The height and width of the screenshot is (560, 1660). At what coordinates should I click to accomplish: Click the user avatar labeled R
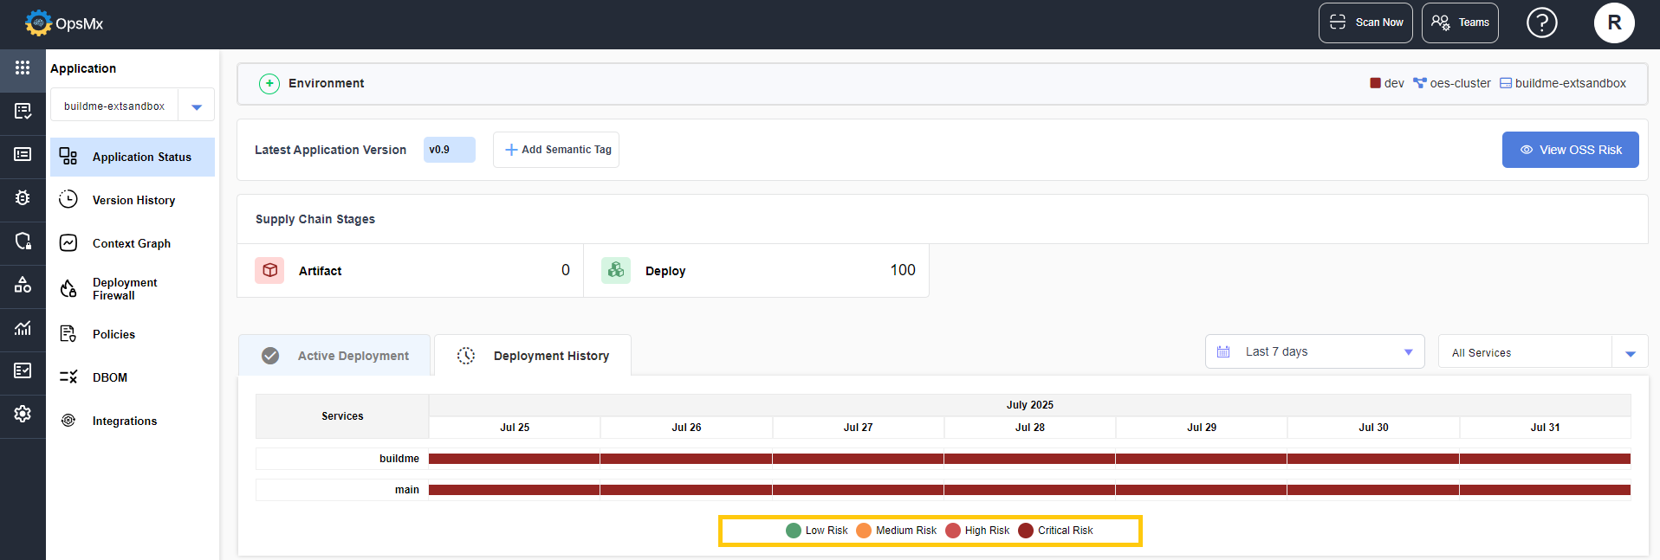click(x=1613, y=23)
